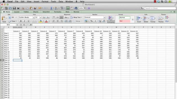
Task: Toggle Wrap Text for selection
Action: point(76,17)
